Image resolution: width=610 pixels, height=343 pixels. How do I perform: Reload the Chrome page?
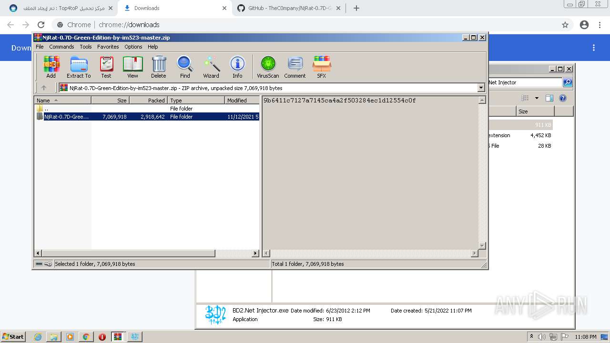pyautogui.click(x=41, y=25)
